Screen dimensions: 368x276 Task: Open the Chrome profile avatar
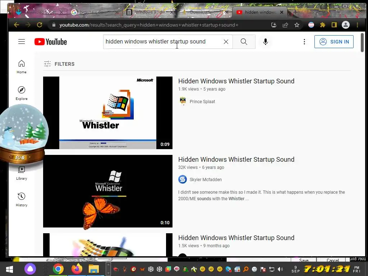pyautogui.click(x=346, y=25)
